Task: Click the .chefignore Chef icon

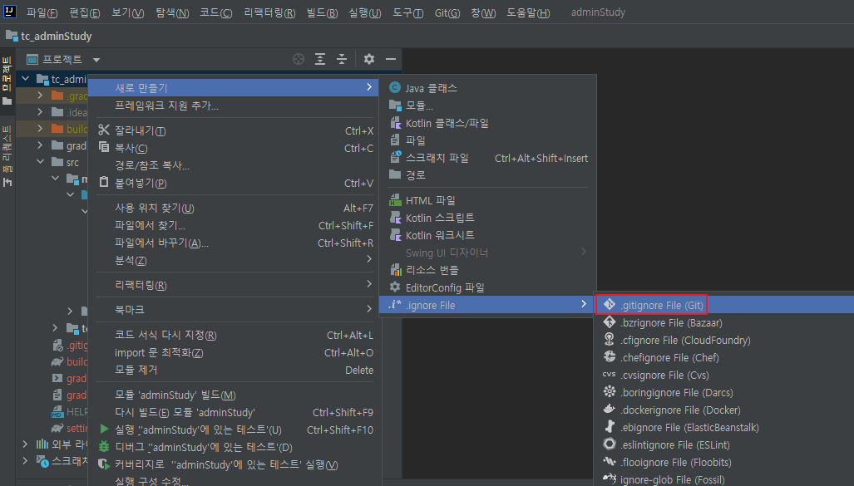Action: click(x=610, y=357)
